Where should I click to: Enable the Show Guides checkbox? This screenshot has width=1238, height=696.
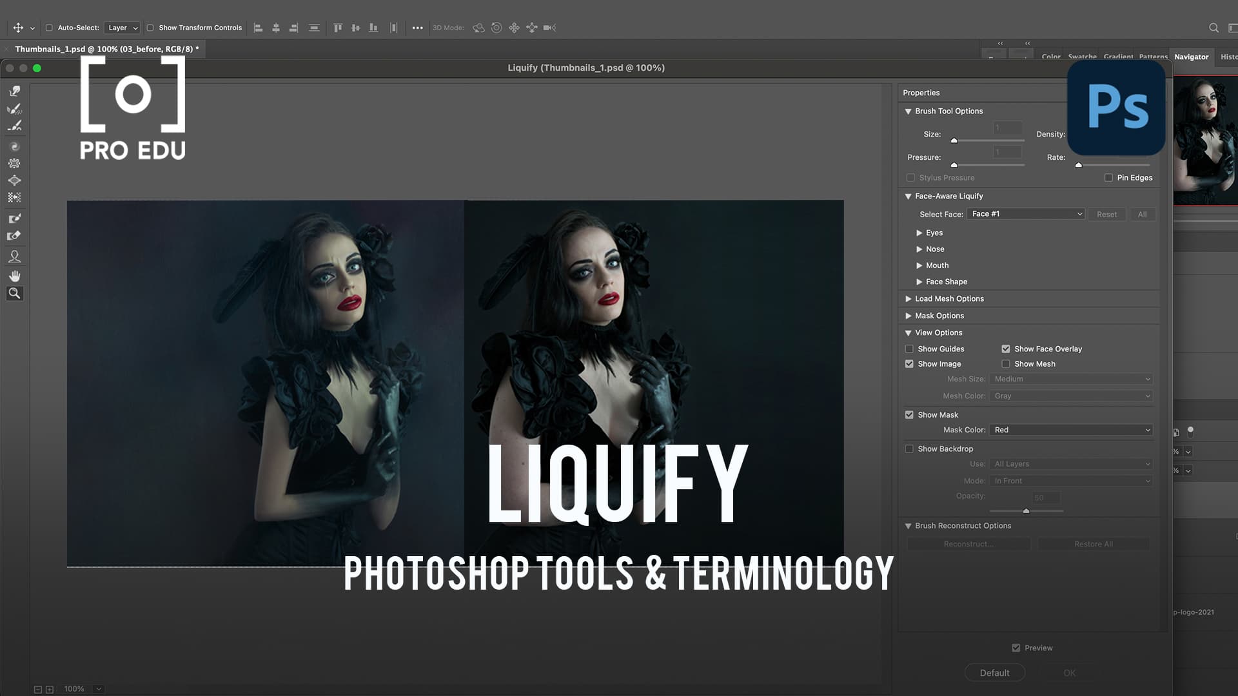[x=909, y=349]
